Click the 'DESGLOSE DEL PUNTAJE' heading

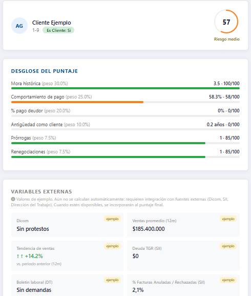coord(45,71)
